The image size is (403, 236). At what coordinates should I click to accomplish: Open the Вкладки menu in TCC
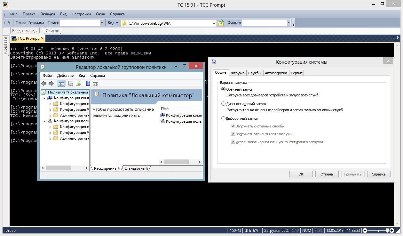click(48, 14)
